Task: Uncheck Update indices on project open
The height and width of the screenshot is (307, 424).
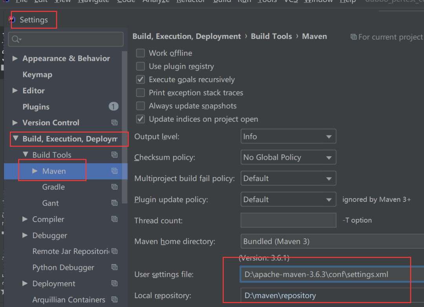Action: pos(140,119)
